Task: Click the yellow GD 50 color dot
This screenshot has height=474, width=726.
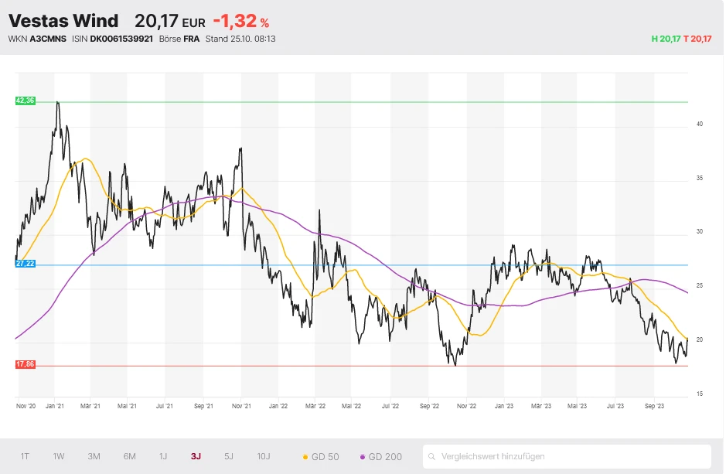Action: click(x=305, y=457)
